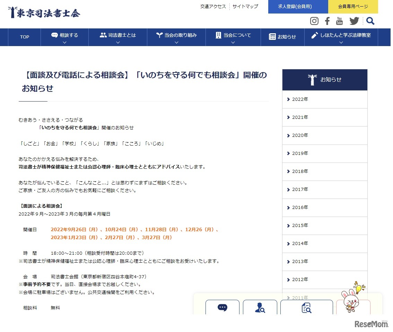
Task: Open the YouTube channel icon
Action: point(339,21)
